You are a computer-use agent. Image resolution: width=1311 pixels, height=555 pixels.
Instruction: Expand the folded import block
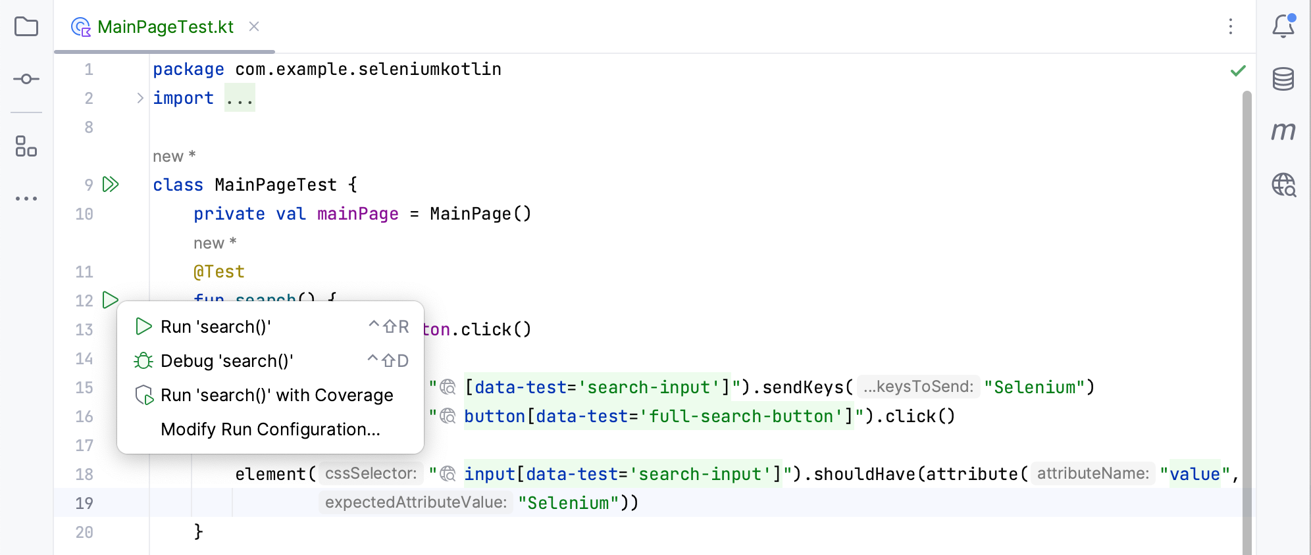[140, 98]
